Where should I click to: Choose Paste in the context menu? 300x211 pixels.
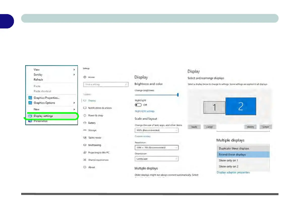[x=37, y=86]
